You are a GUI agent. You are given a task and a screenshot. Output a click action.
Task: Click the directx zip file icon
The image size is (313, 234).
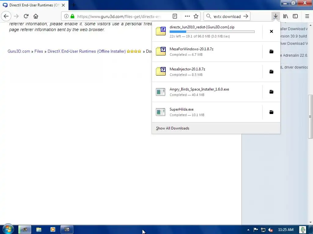(161, 31)
